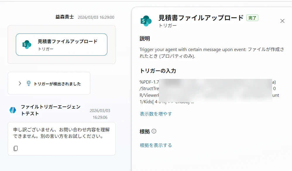Click the トリガーの入力 section heading
Image resolution: width=292 pixels, height=171 pixels.
tap(158, 71)
